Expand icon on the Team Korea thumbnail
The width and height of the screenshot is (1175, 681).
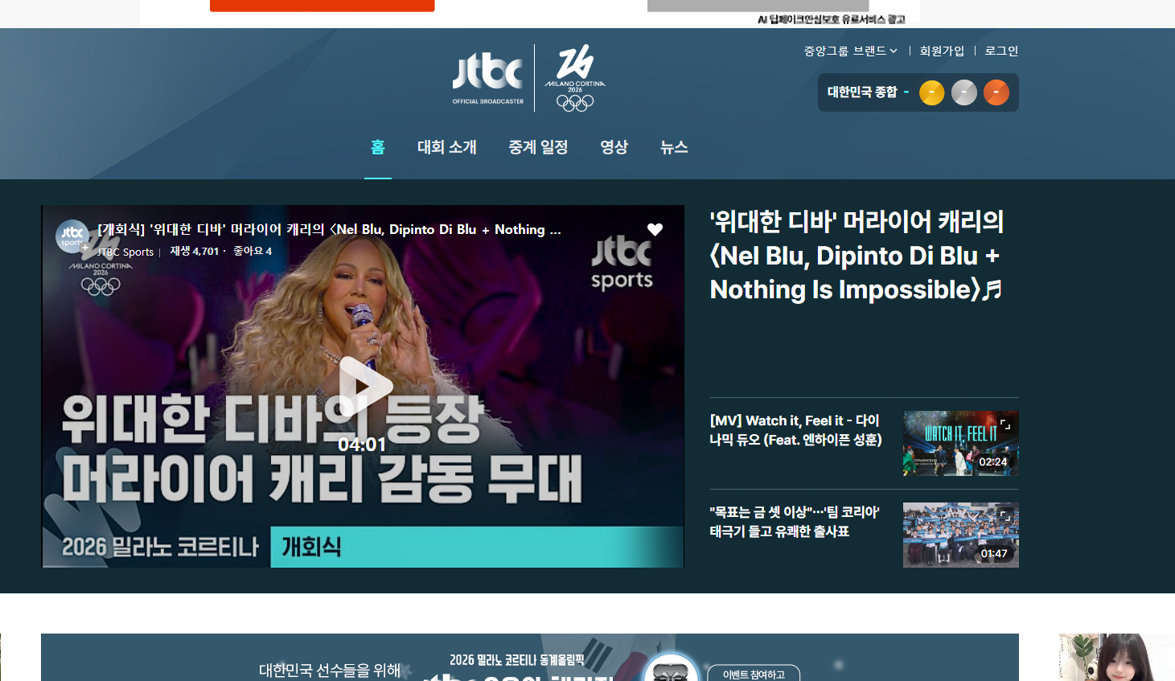(x=1005, y=515)
